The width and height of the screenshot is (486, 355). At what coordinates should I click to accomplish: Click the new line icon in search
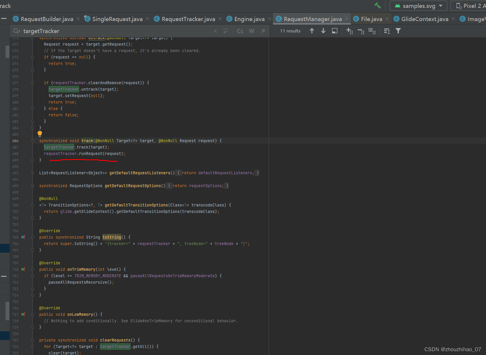pos(225,31)
